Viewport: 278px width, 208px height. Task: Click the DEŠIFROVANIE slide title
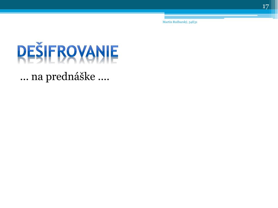68,50
